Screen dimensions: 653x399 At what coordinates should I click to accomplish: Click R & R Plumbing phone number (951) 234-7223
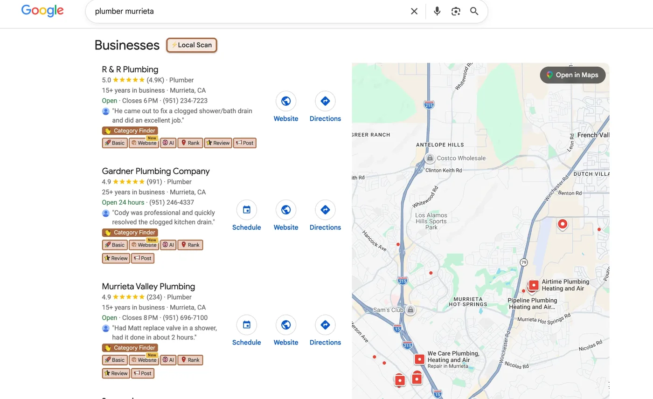(x=185, y=101)
